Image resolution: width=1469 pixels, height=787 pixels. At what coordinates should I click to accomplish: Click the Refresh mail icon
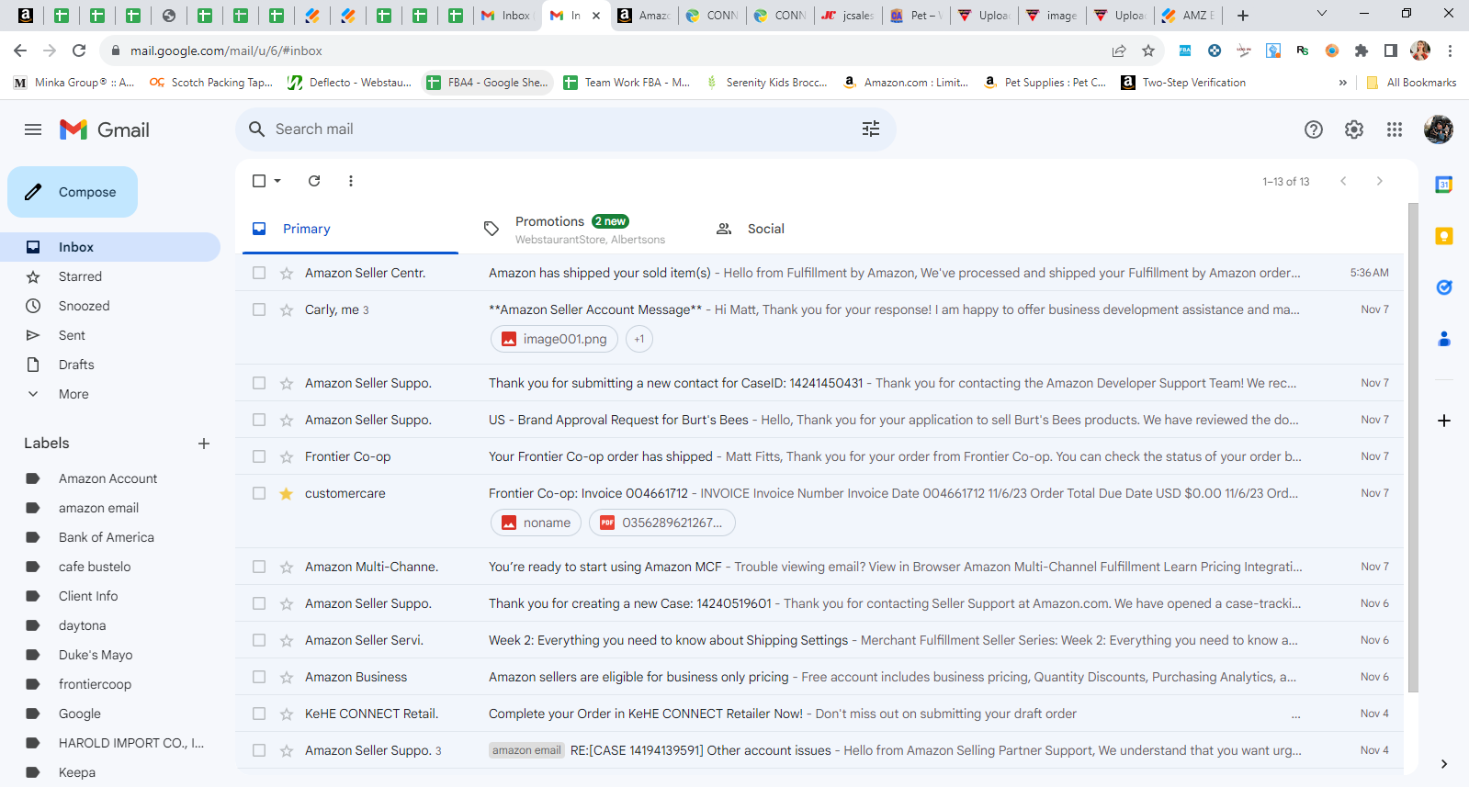tap(314, 181)
